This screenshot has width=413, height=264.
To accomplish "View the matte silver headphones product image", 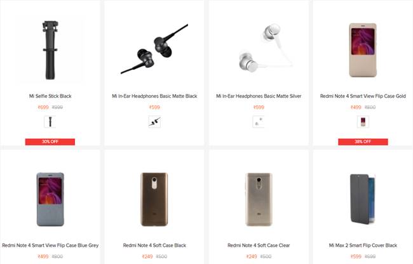I will pos(266,48).
